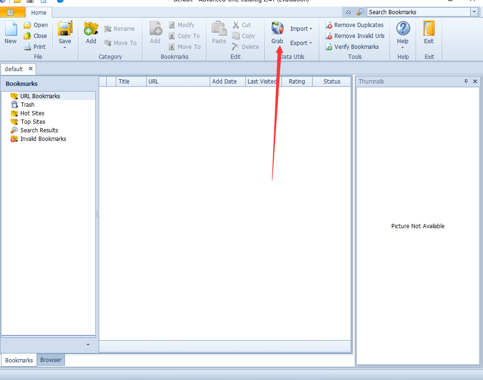This screenshot has width=483, height=380.
Task: Sort by the Rating column header
Action: (297, 82)
